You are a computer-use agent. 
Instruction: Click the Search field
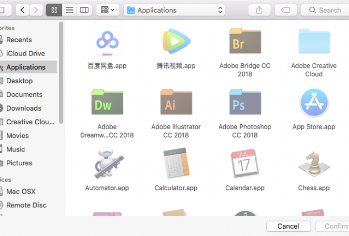(325, 10)
